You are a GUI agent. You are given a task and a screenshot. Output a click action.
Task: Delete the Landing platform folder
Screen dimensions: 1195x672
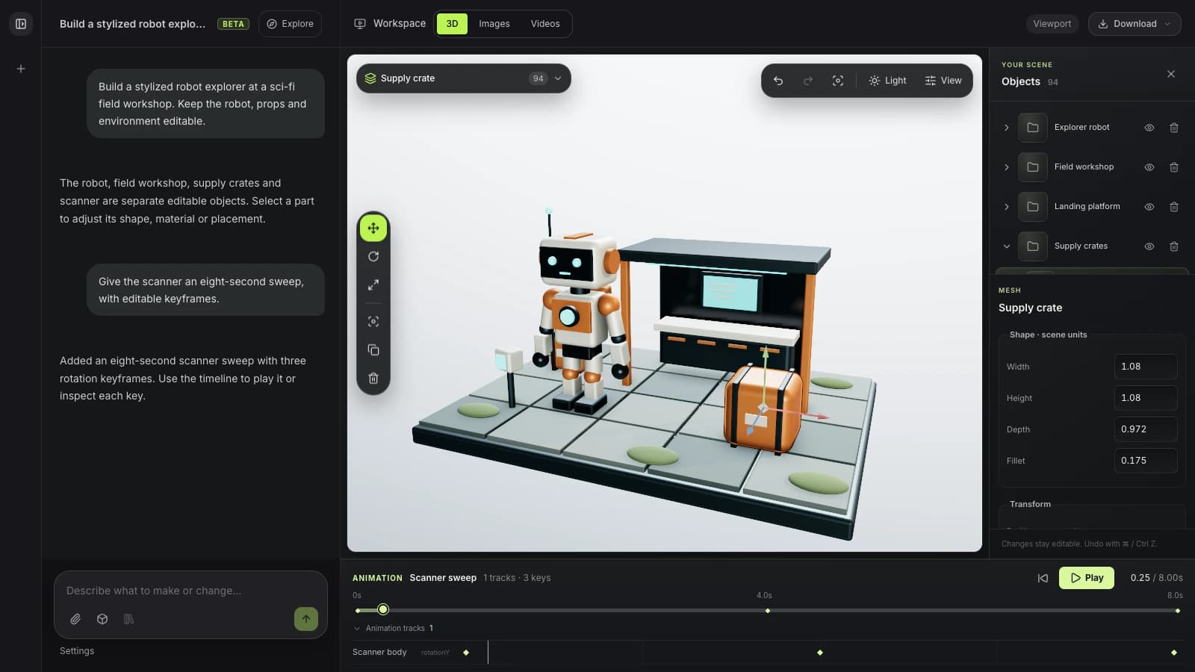[1174, 207]
